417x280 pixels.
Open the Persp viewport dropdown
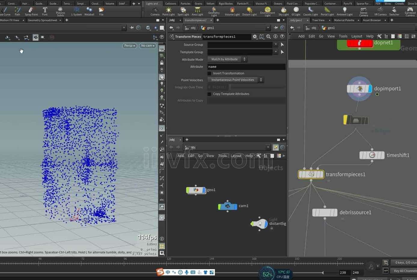pyautogui.click(x=129, y=46)
